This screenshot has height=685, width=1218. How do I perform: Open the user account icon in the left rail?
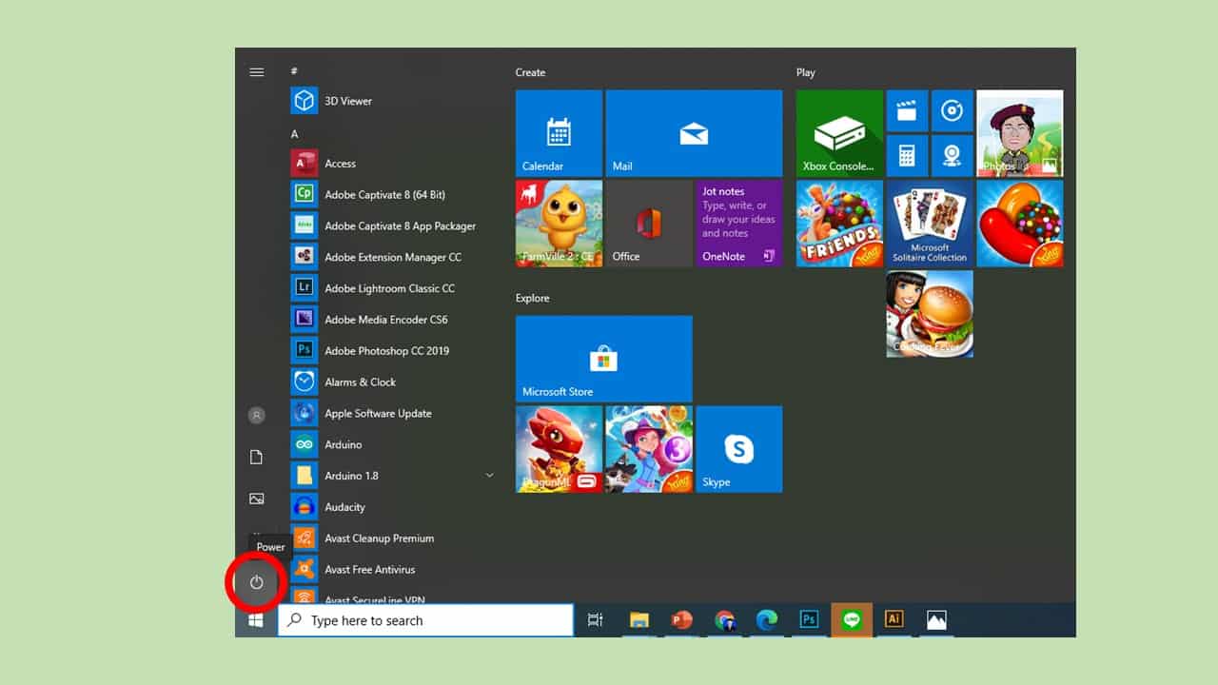pyautogui.click(x=256, y=415)
